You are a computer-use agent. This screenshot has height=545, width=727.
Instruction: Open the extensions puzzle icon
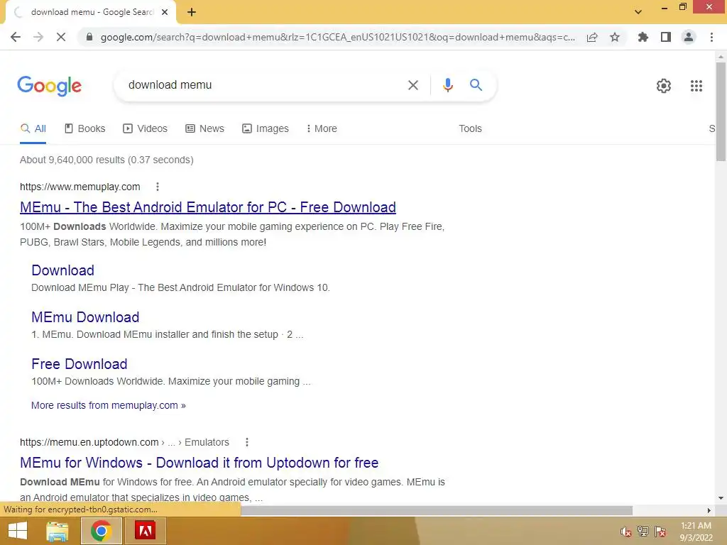pos(643,37)
